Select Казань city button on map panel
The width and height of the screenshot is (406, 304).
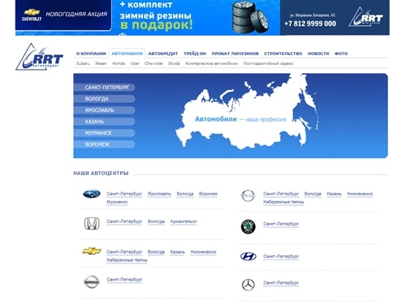pos(104,122)
